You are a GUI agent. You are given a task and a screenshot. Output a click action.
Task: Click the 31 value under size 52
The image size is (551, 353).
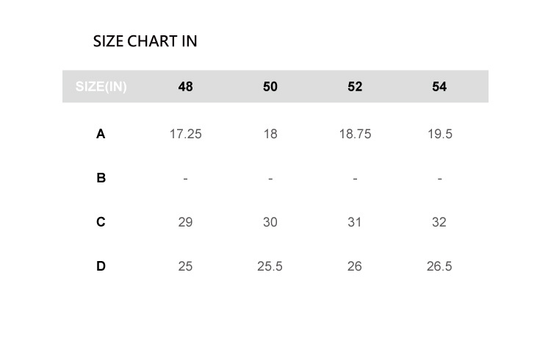click(355, 222)
